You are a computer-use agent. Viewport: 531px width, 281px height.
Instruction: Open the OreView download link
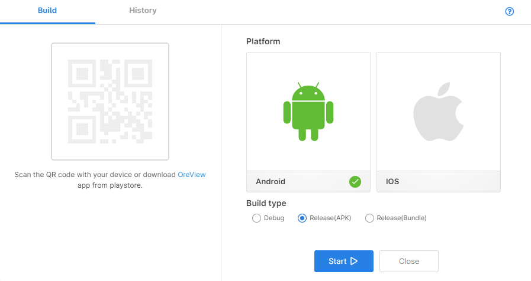pos(192,175)
